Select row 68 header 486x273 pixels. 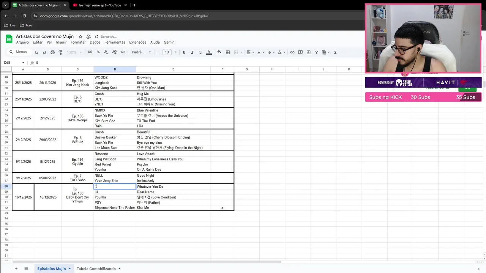click(6, 187)
